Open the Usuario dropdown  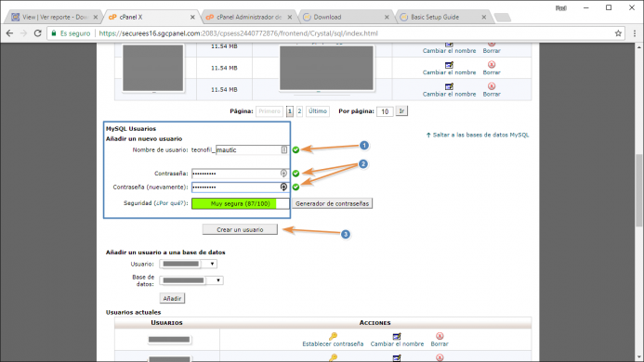click(x=188, y=264)
